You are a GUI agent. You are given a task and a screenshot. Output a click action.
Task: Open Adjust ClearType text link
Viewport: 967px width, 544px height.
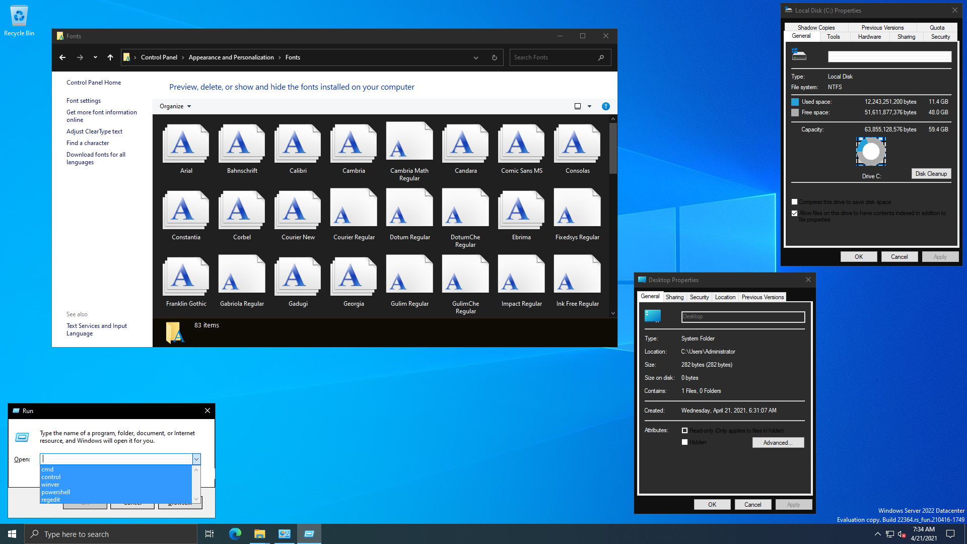pos(94,131)
